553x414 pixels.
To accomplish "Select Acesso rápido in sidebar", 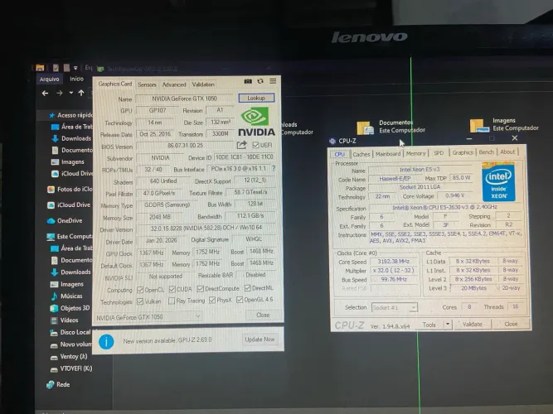I will 71,115.
